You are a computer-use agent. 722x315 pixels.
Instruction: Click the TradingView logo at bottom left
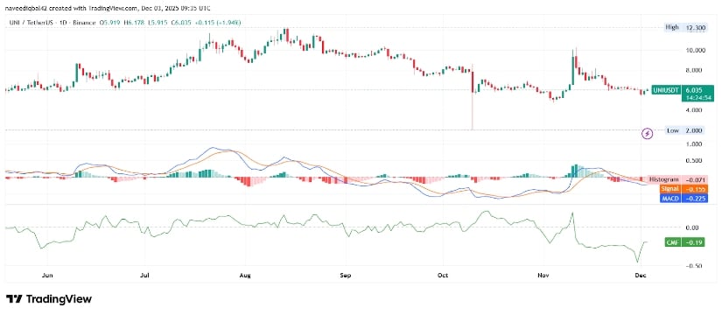point(49,299)
